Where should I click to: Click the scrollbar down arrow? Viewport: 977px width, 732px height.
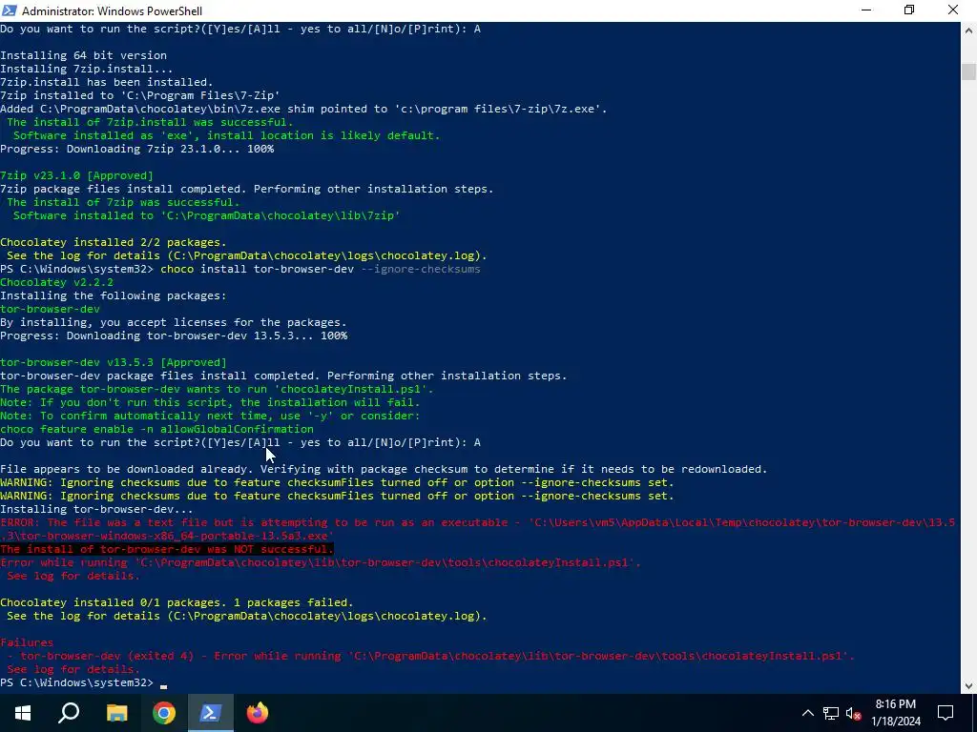point(968,686)
